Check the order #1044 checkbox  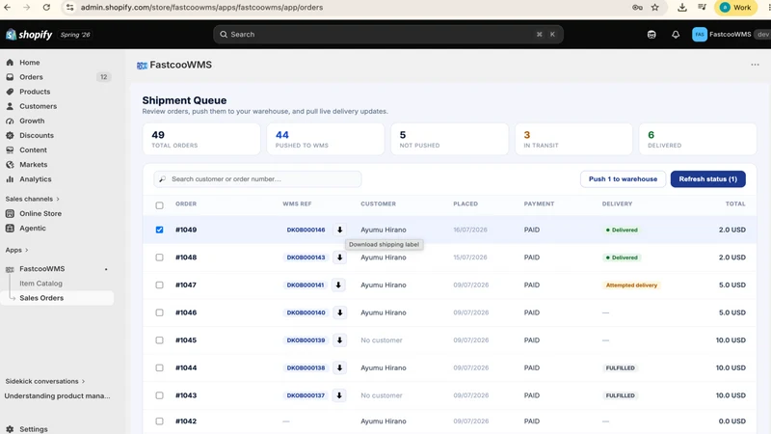159,367
